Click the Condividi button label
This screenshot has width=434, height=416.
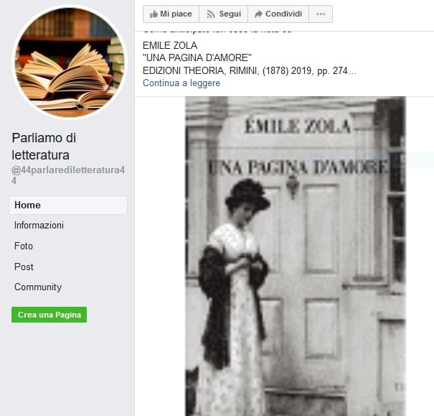coord(283,14)
